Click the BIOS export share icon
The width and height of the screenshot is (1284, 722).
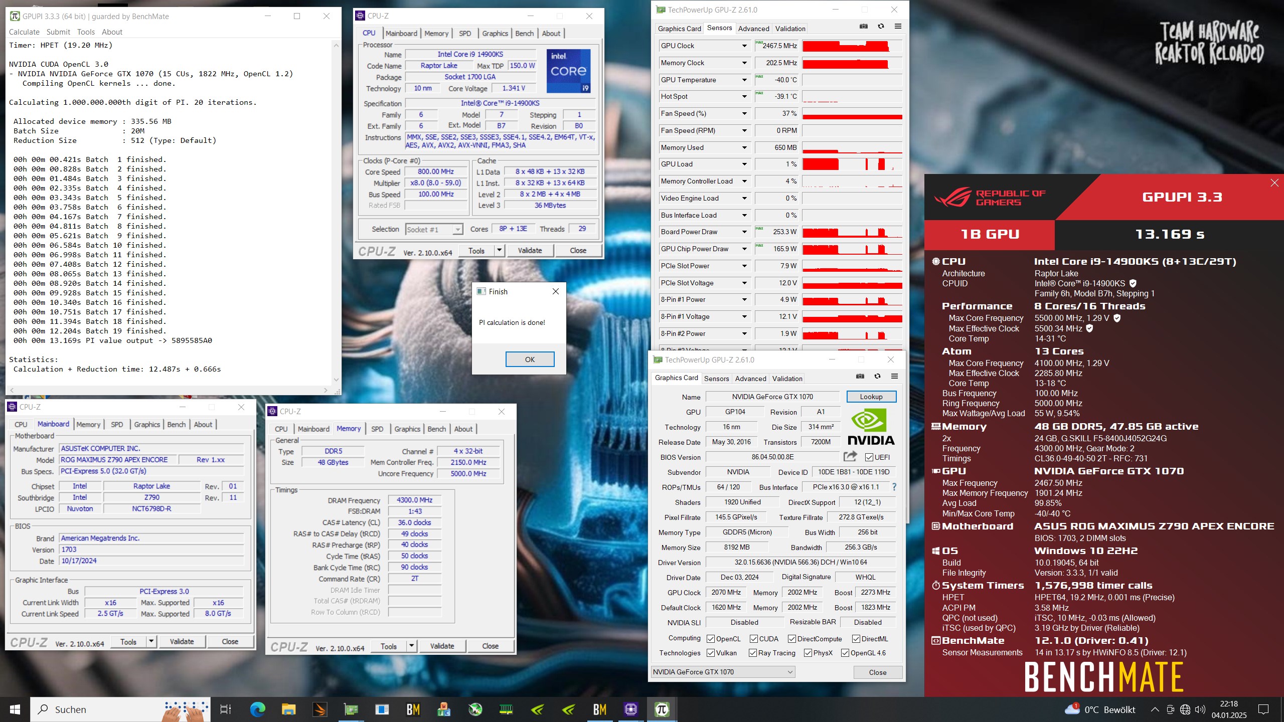coord(850,456)
